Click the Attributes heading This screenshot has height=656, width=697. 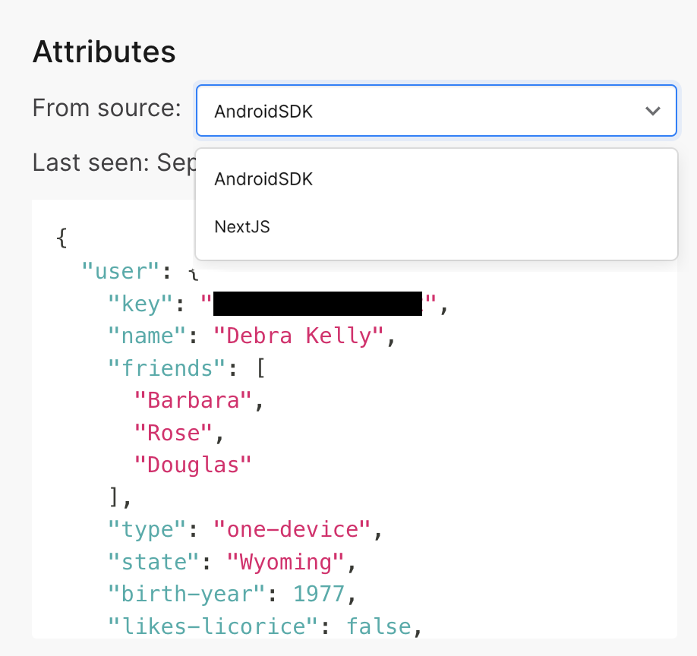[103, 52]
